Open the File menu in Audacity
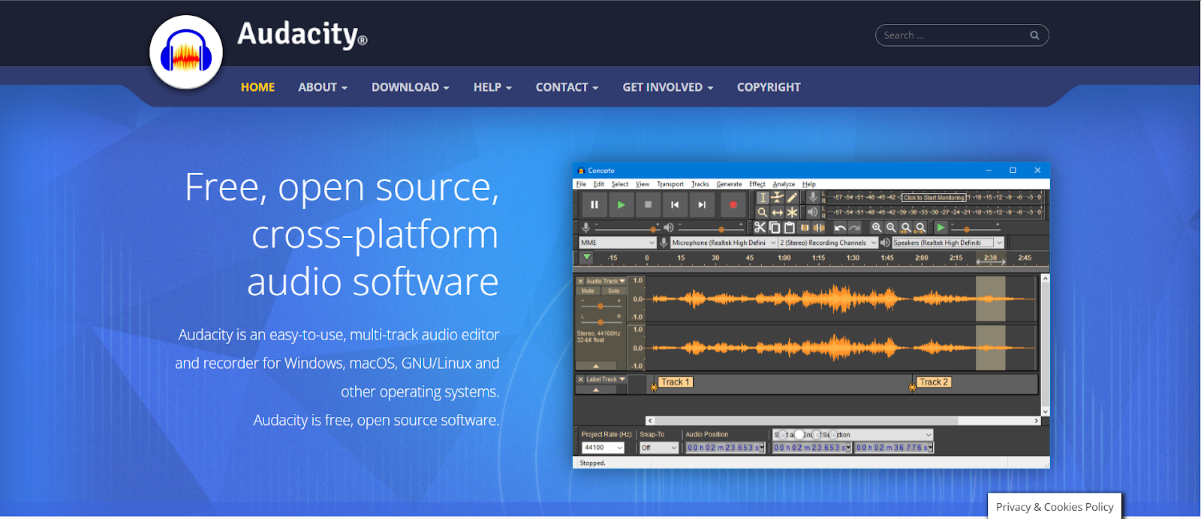 (x=581, y=184)
